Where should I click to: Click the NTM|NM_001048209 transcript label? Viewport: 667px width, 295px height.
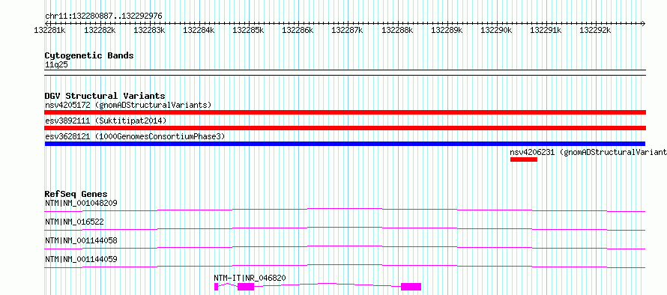(x=81, y=203)
